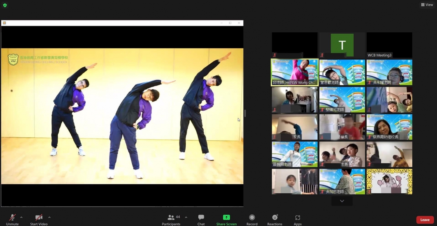This screenshot has height=226, width=437.
Task: Click the green encryption shield icon
Action: [x=5, y=5]
